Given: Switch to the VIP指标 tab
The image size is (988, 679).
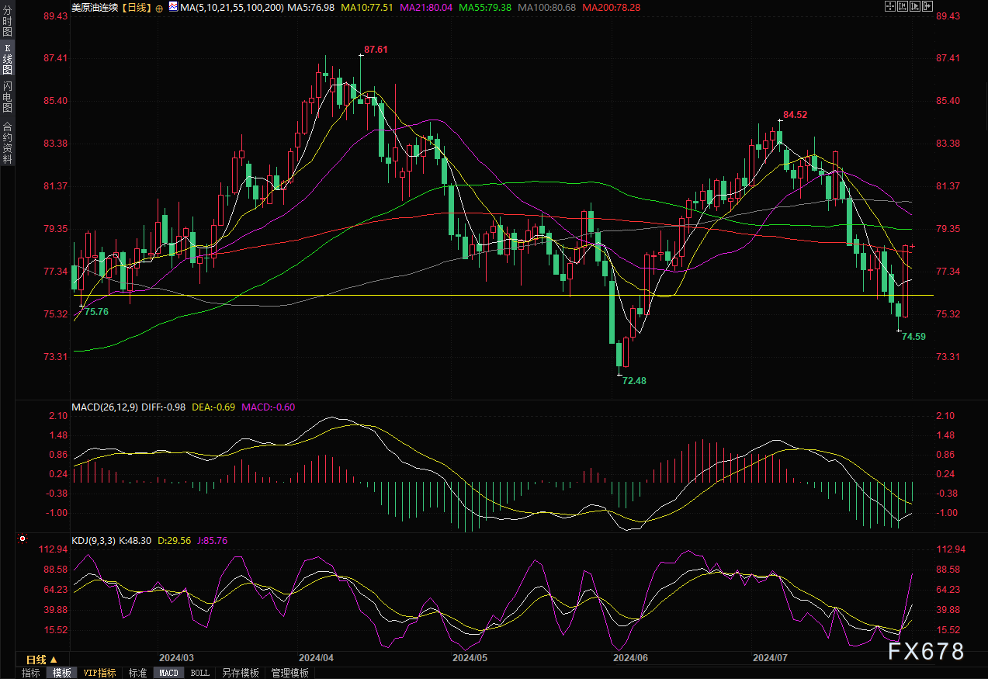Looking at the screenshot, I should pyautogui.click(x=99, y=673).
